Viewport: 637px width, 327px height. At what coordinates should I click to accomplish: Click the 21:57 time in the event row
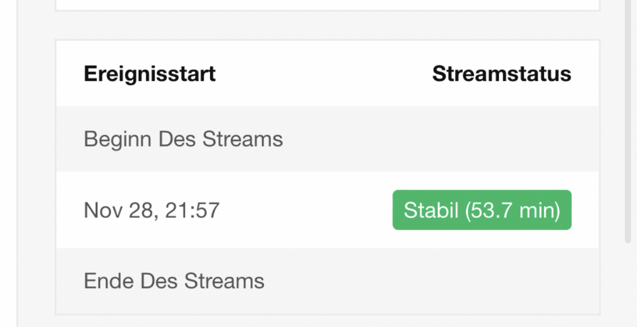[x=192, y=210]
